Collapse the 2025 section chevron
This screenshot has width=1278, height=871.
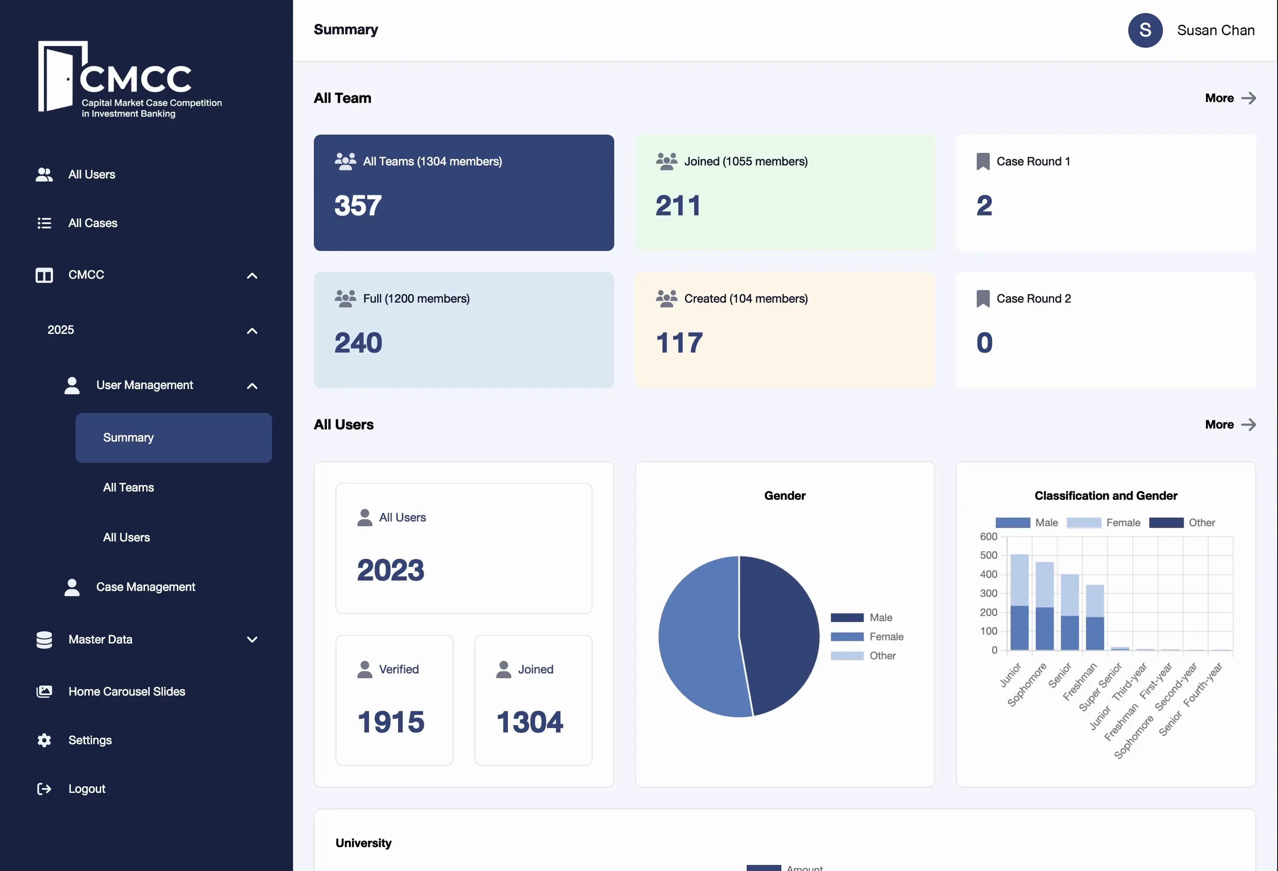[252, 330]
